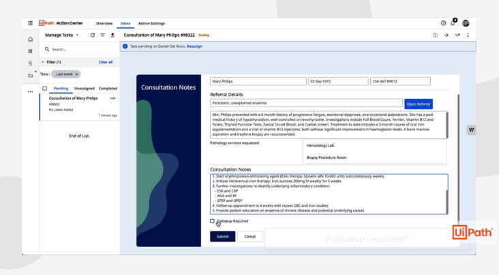The image size is (499, 275).
Task: Tick the Followup Required checkbox
Action: click(x=212, y=221)
